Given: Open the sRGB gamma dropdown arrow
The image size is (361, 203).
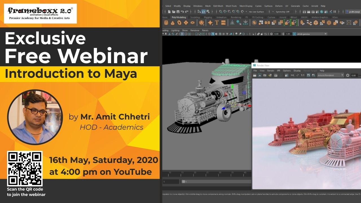Looking at the screenshot, I should click(325, 34).
